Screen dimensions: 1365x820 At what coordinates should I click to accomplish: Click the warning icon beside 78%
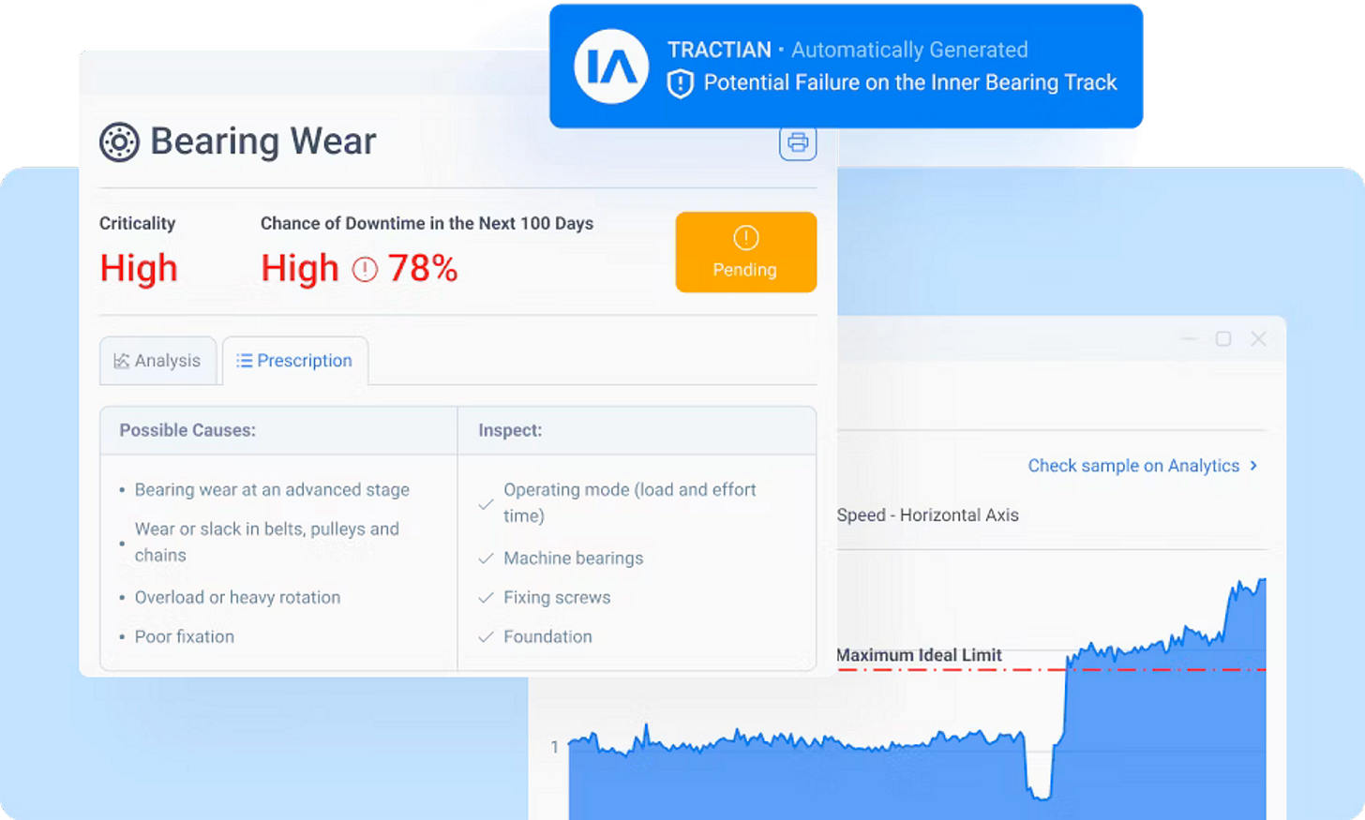point(365,270)
